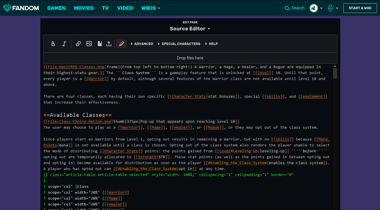Click the File:Class_Choice_Option.png link text
Viewport: 380px width, 210px height.
(x=80, y=122)
